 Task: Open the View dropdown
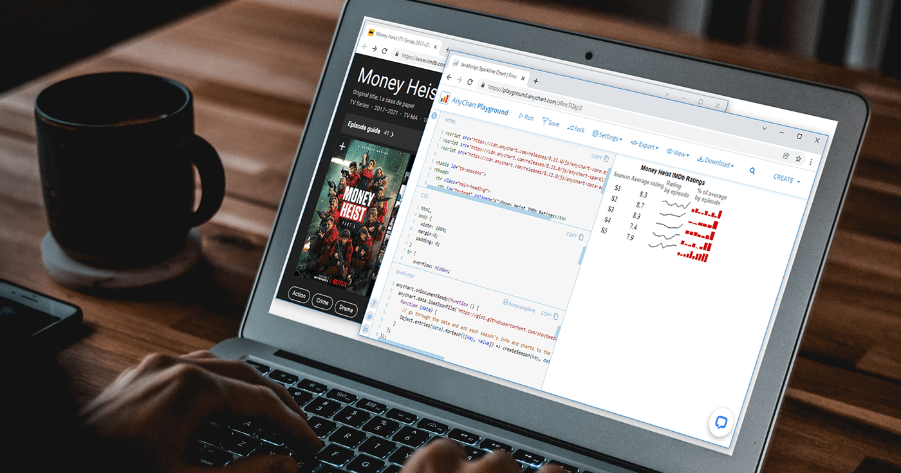pyautogui.click(x=677, y=153)
